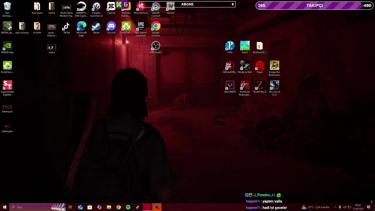Launch Paradox Launcher v2 from desktop
Image resolution: width=375 pixels, height=211 pixels.
[96, 9]
